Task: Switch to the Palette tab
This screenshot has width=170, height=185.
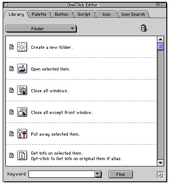Action: (39, 14)
